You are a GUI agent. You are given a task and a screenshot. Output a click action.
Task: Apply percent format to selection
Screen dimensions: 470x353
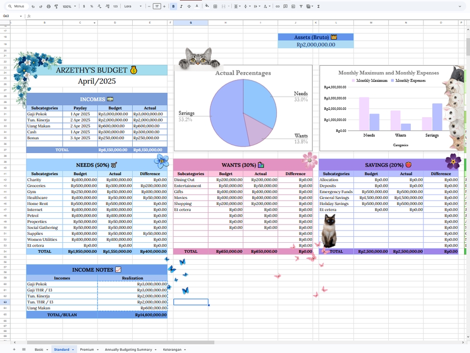[x=92, y=6]
